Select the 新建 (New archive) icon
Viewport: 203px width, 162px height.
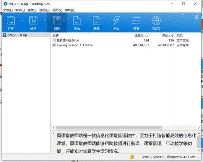[x=57, y=21]
